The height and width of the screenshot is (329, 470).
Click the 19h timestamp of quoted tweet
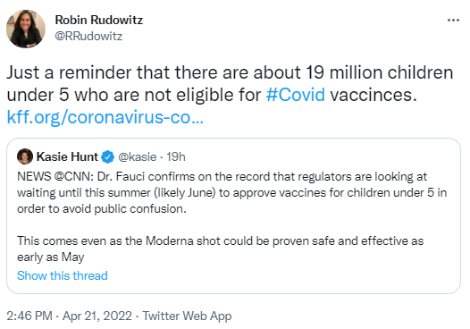(176, 156)
